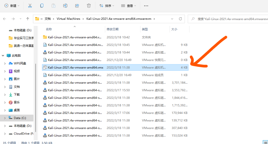Click the Delete trash icon
The height and width of the screenshot is (144, 268).
89,6
